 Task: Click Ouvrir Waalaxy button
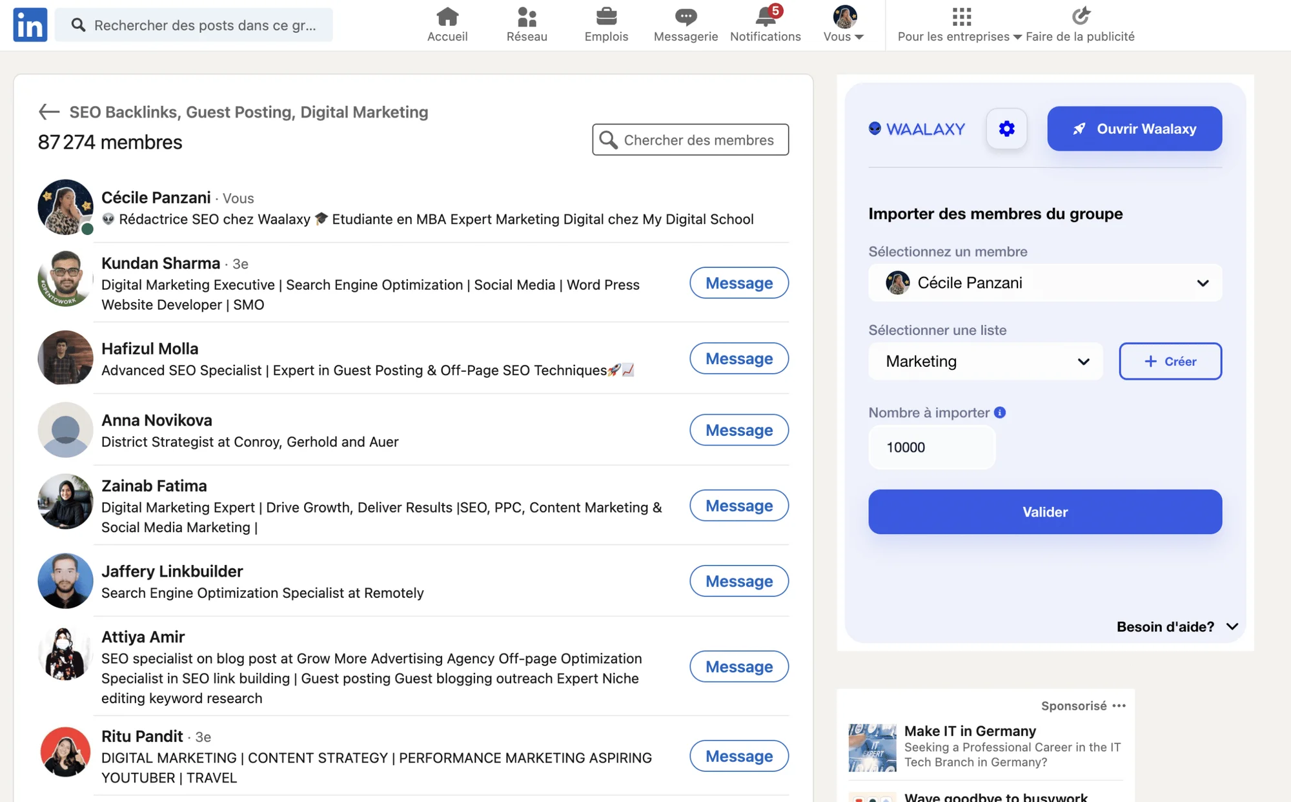[1134, 129]
